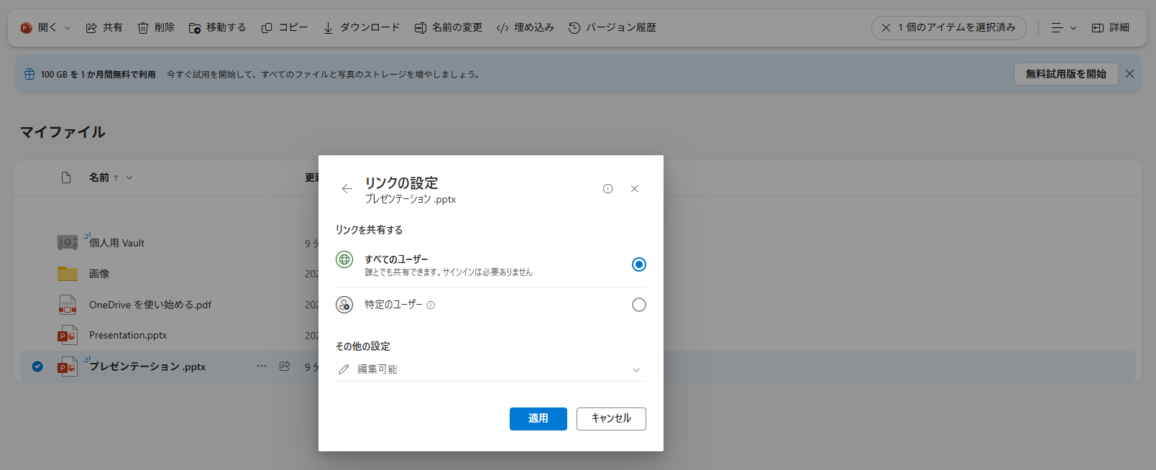Select the 特定のユーザー radio button
Viewport: 1156px width, 470px height.
[638, 305]
